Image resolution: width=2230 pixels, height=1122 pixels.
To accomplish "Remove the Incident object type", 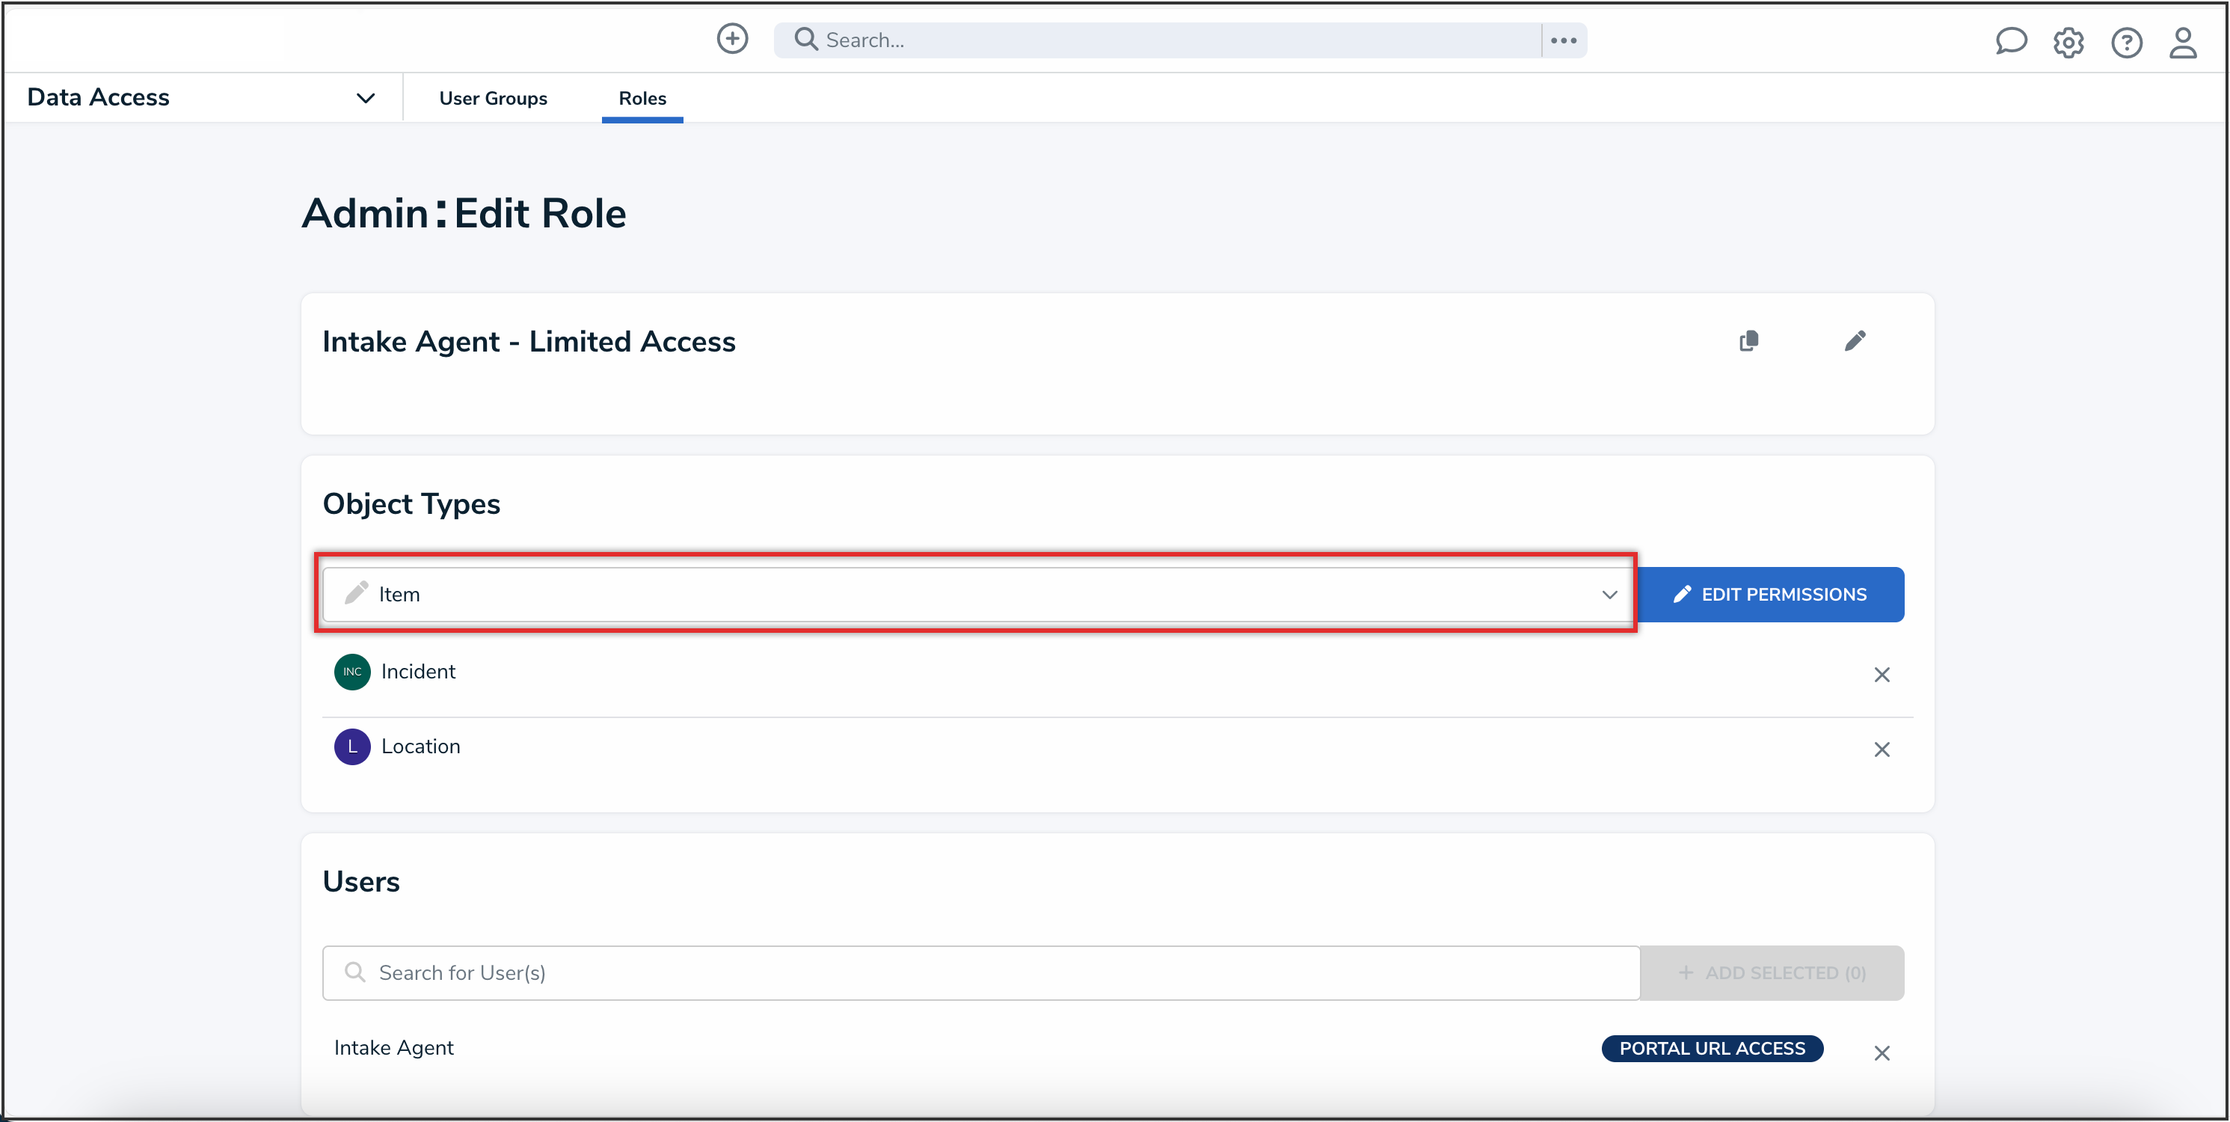I will coord(1881,675).
